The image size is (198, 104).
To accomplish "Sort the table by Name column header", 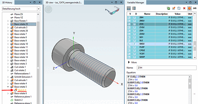I will coord(147,14).
